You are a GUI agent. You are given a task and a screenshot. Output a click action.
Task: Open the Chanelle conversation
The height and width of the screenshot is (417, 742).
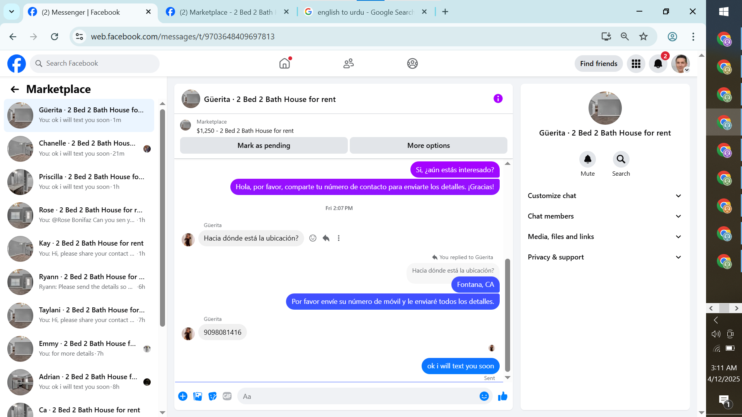pyautogui.click(x=79, y=149)
